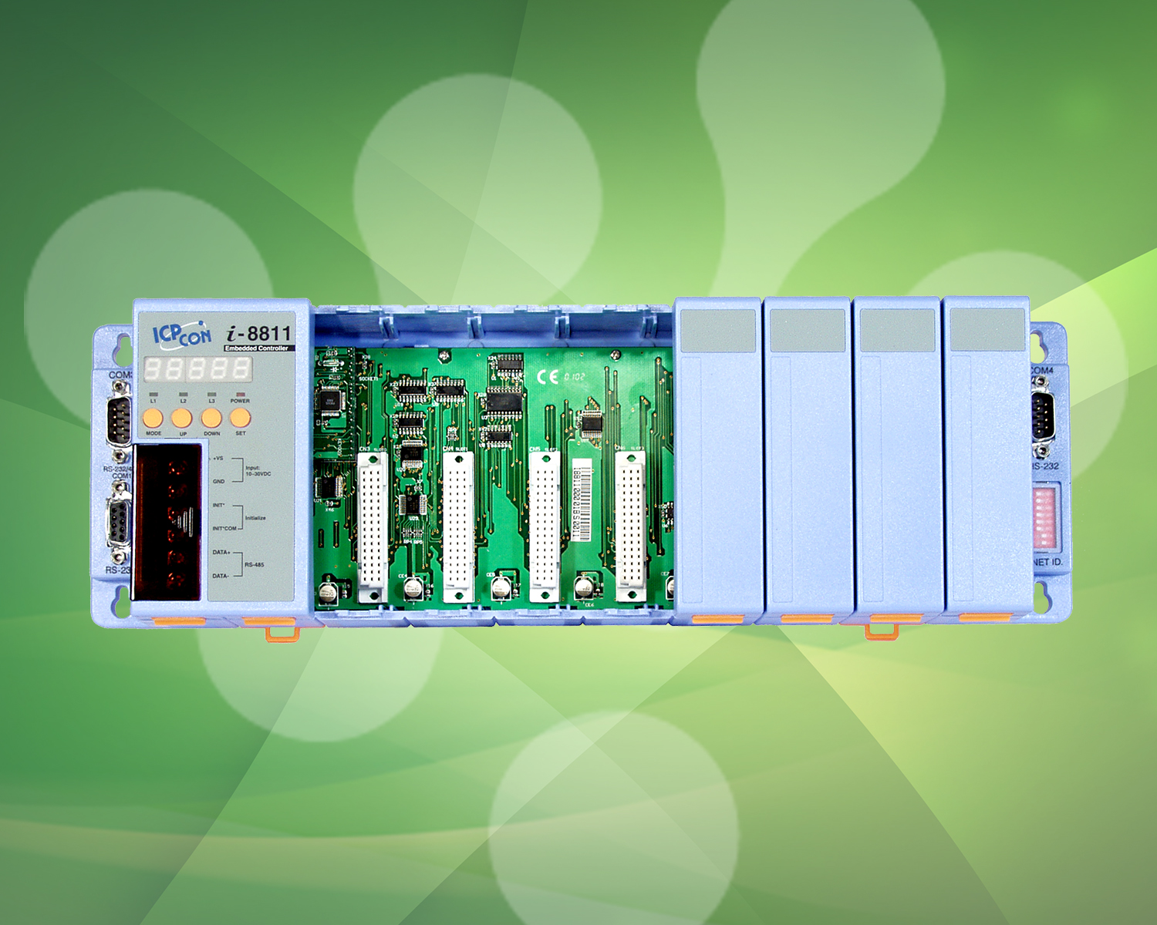Click the INIT*COM terminal label
1157x925 pixels.
coord(224,529)
